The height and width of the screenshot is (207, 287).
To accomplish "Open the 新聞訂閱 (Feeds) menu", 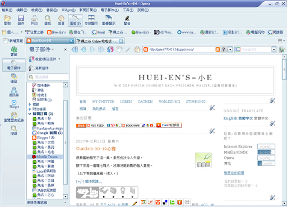I will click(x=88, y=10).
